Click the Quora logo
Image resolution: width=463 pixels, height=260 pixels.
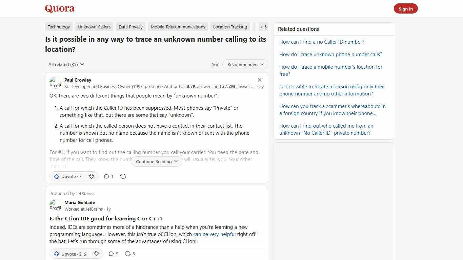[59, 8]
